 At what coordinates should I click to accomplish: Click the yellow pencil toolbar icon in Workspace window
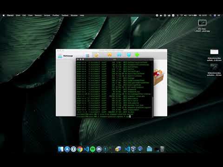click(x=97, y=55)
